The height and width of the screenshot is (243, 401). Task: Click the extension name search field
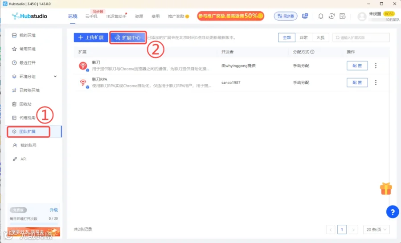(x=361, y=37)
